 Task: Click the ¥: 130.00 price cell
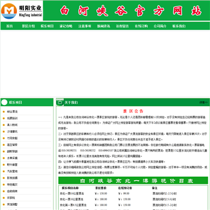point(101,194)
